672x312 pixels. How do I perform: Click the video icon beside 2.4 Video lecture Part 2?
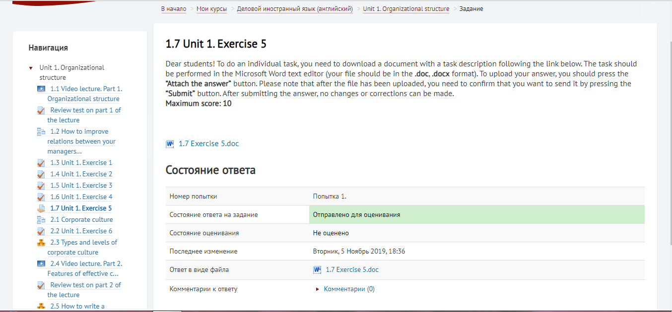point(41,264)
